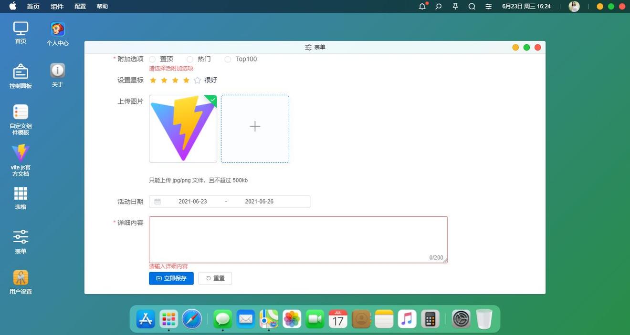
Task: Open the end date 2021-06-26 picker
Action: (259, 202)
